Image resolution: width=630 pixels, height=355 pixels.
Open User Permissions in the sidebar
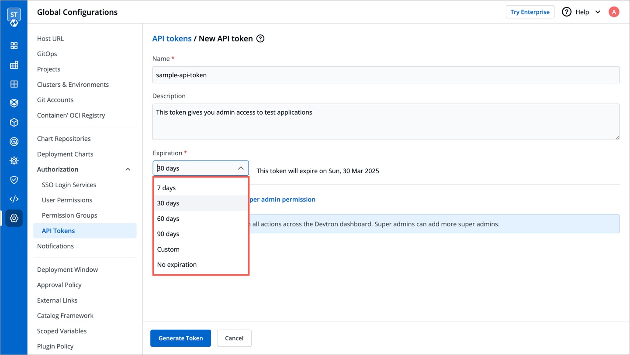pyautogui.click(x=67, y=200)
